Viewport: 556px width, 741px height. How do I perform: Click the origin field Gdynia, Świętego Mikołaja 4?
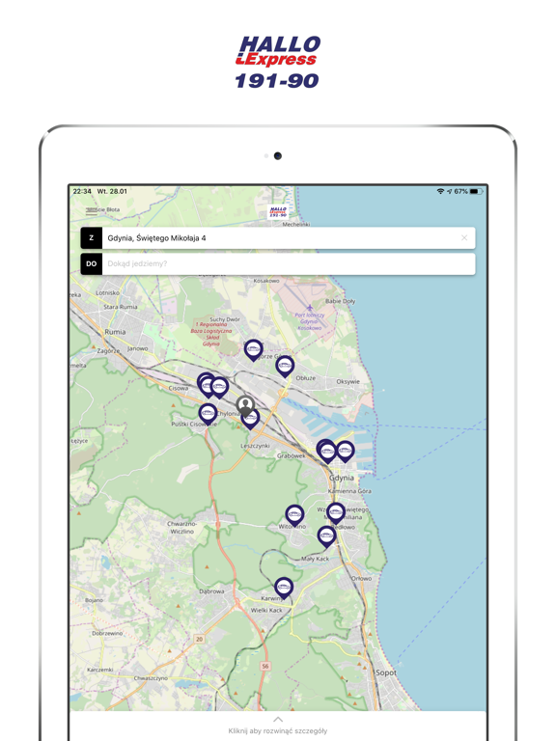(x=278, y=237)
